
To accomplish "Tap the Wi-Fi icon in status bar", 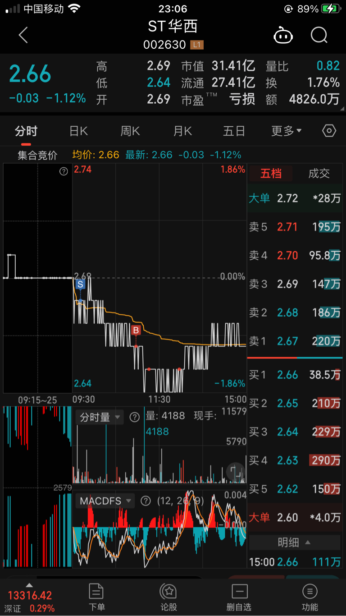I will click(x=74, y=9).
